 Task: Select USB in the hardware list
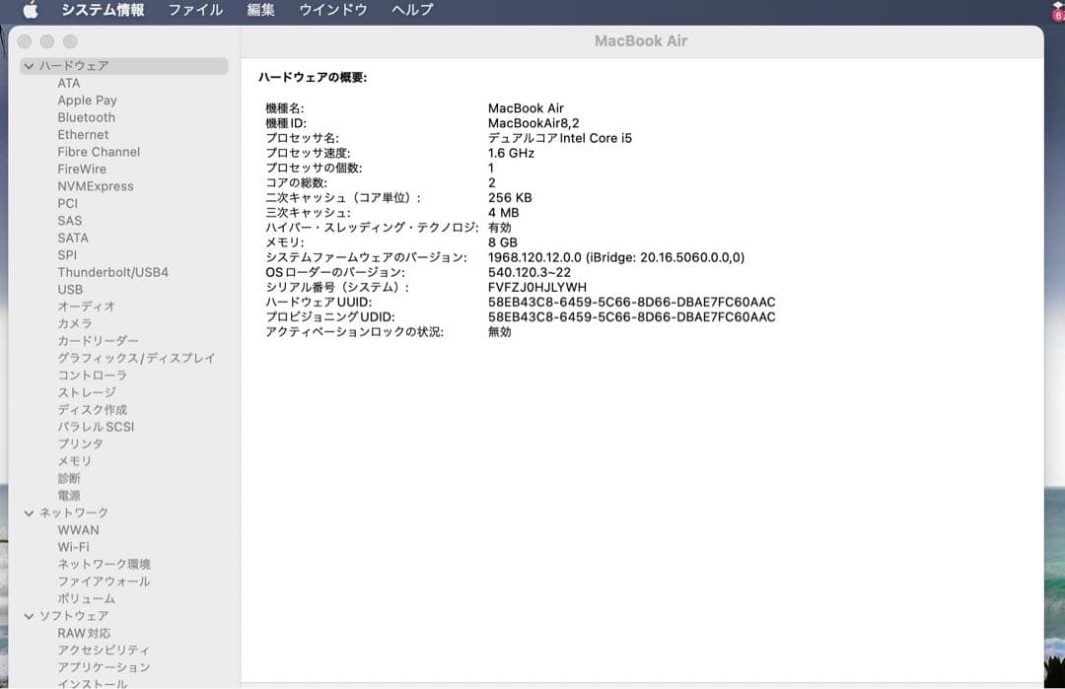point(70,289)
